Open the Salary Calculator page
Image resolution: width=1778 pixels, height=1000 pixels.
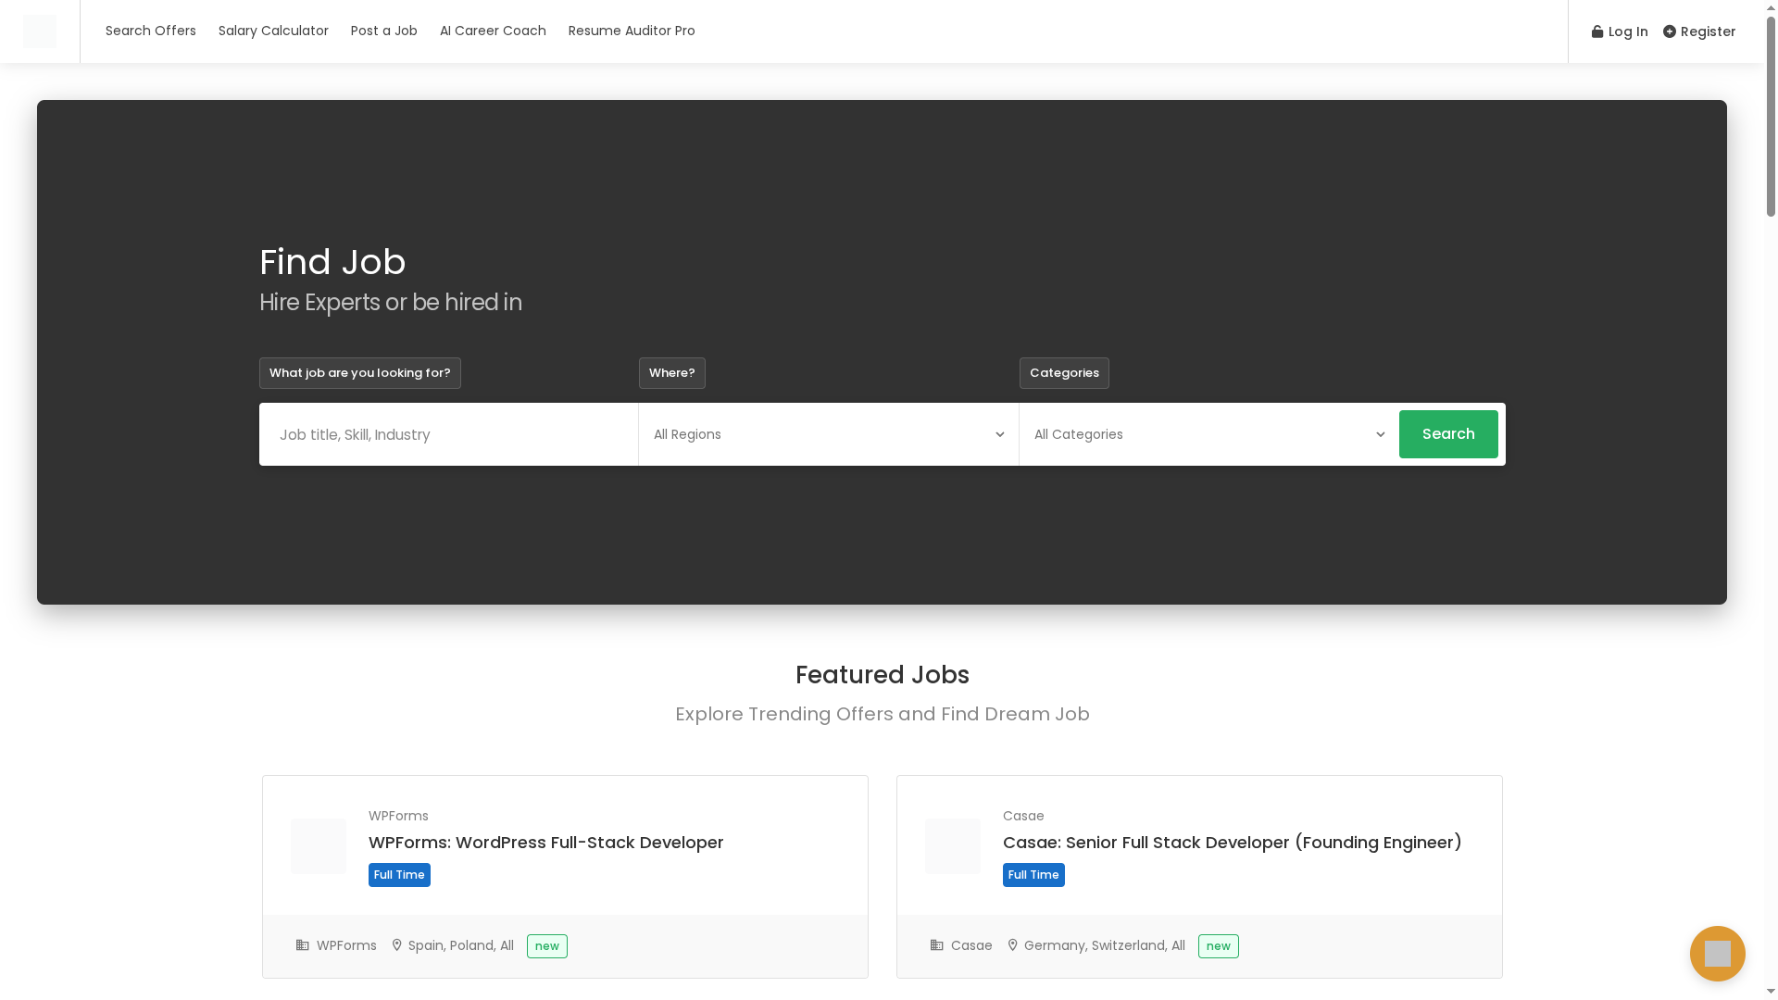[x=273, y=31]
